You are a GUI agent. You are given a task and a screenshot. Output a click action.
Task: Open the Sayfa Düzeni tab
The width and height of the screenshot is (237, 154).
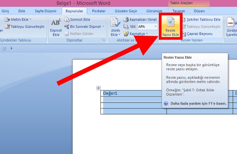coord(46,11)
